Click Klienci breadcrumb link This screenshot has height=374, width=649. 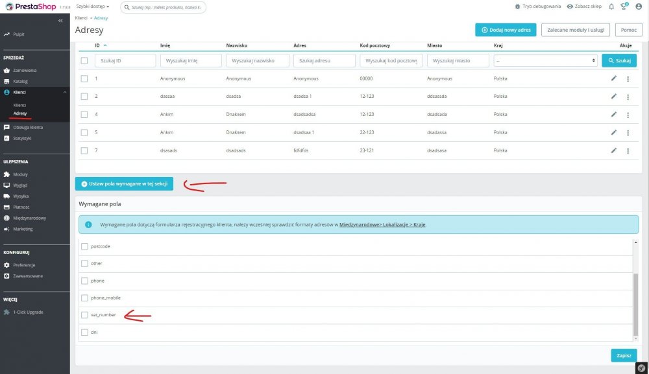[x=81, y=18]
